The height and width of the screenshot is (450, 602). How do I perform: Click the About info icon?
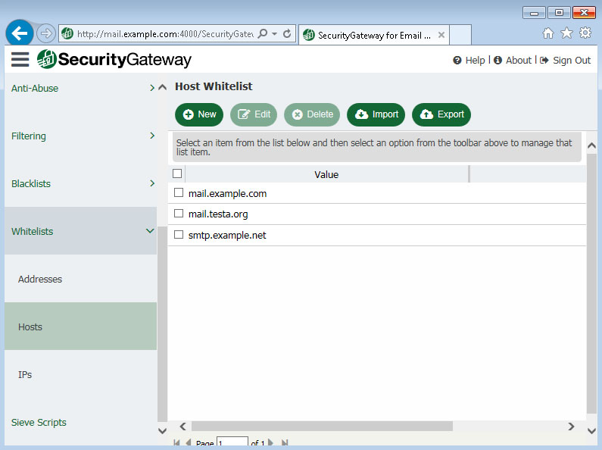[x=498, y=61]
